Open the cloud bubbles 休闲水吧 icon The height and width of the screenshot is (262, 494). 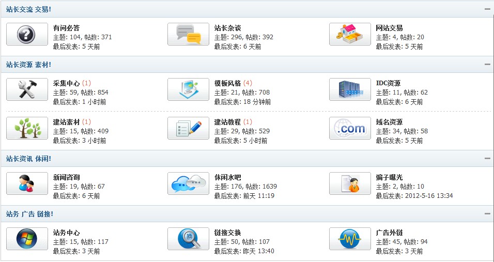188,184
